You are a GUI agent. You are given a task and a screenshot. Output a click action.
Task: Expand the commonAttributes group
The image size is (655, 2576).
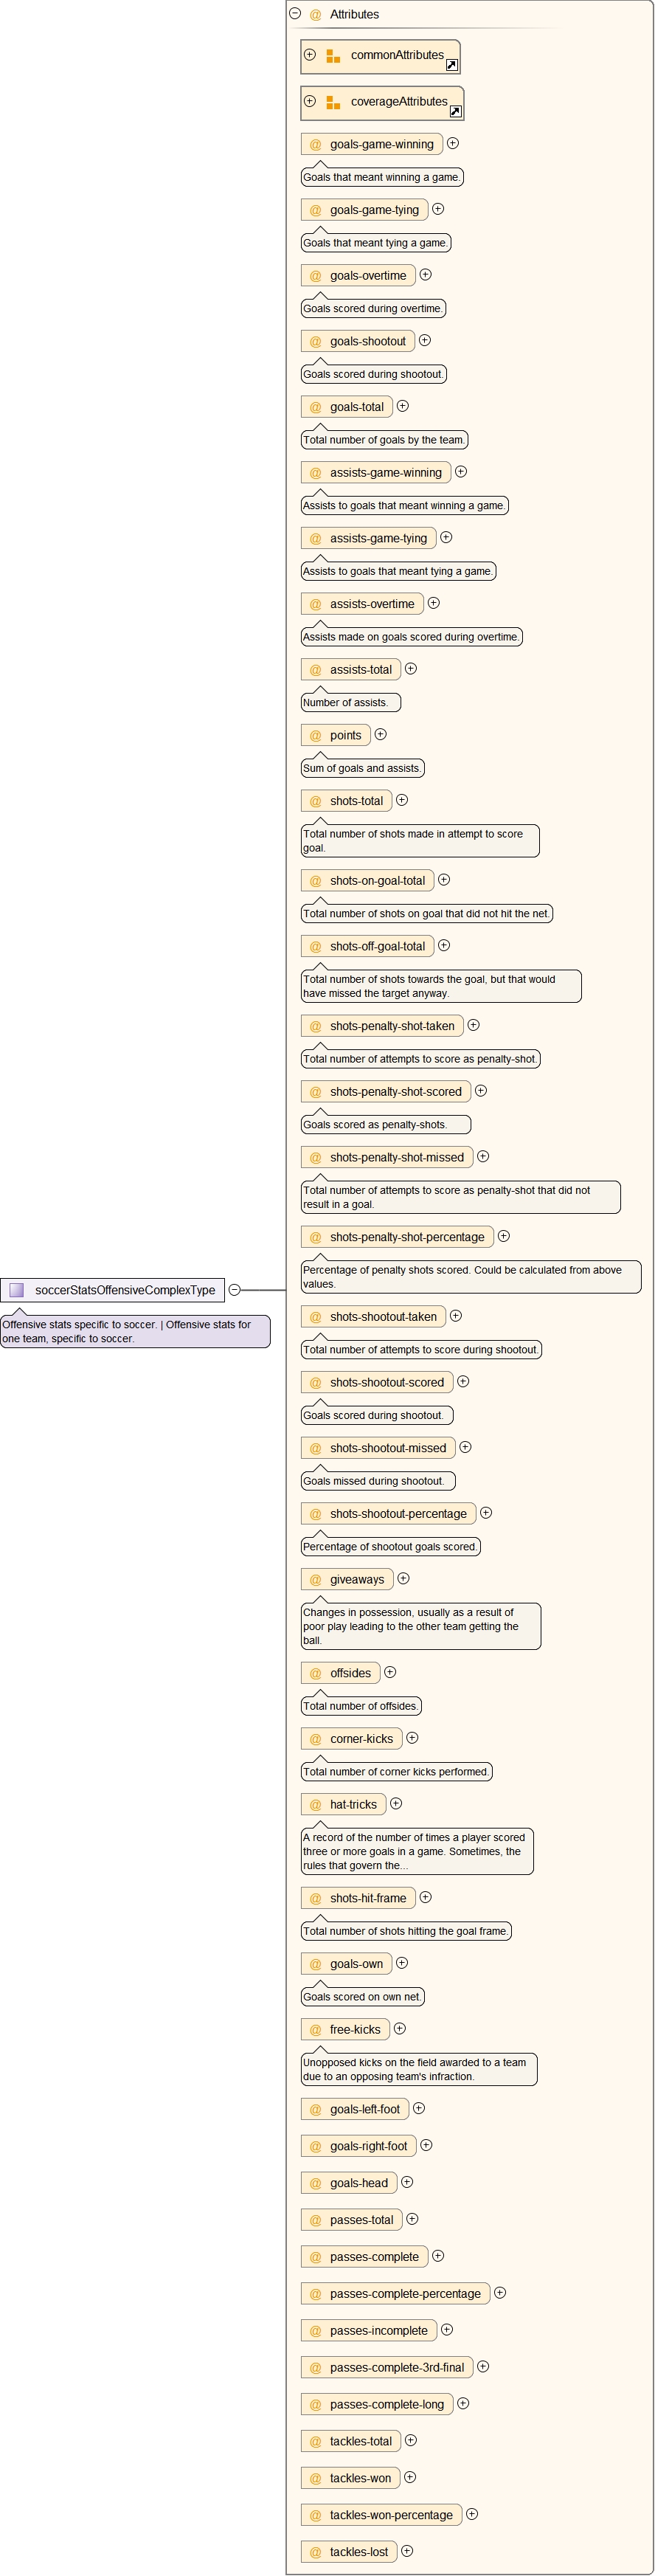pyautogui.click(x=310, y=55)
